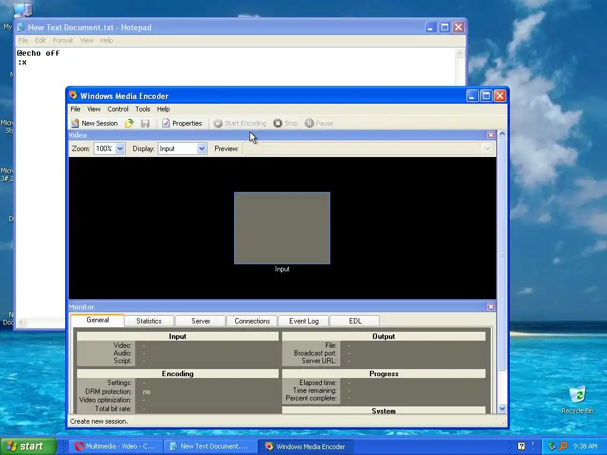
Task: Click the Encoder vertical scrollbar thumb
Action: click(x=502, y=255)
